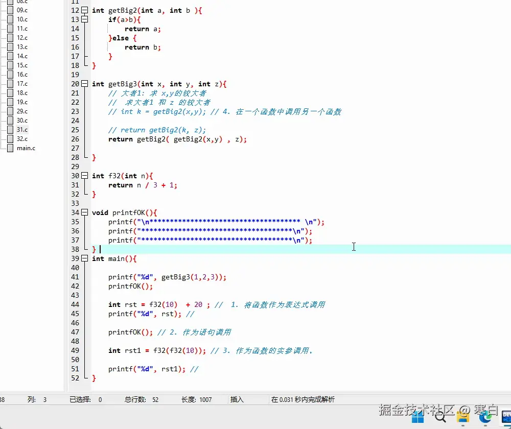Open 19.c from the project tree
Viewport: 511px width, 429px height.
click(x=22, y=102)
